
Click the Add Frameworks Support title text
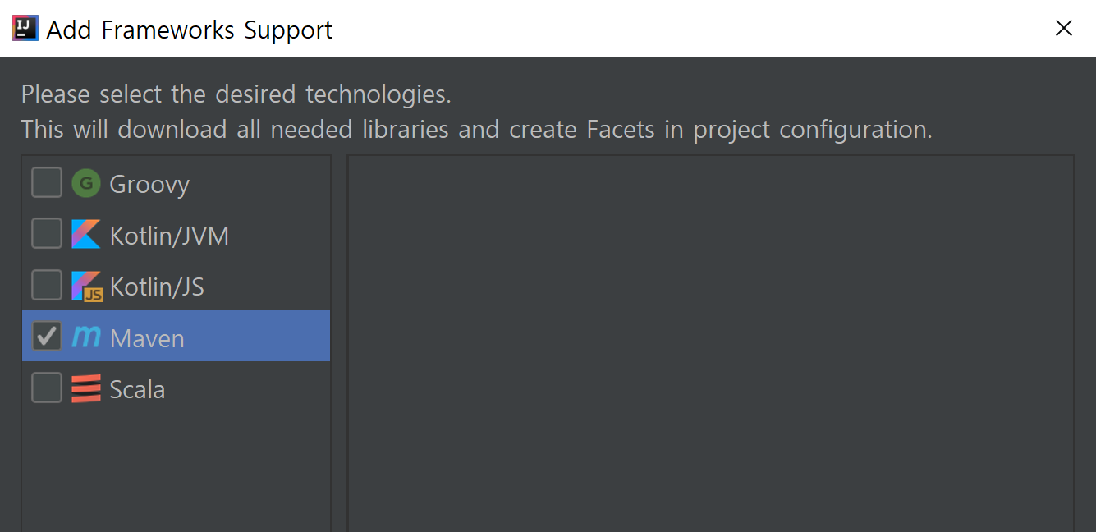(x=190, y=30)
